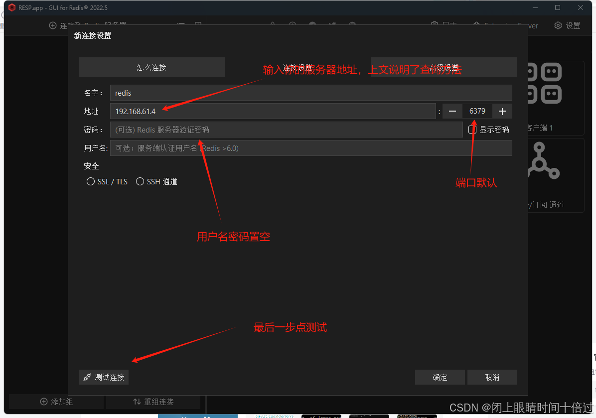Click the 重组连接 arrows icon
The height and width of the screenshot is (418, 596).
click(137, 402)
